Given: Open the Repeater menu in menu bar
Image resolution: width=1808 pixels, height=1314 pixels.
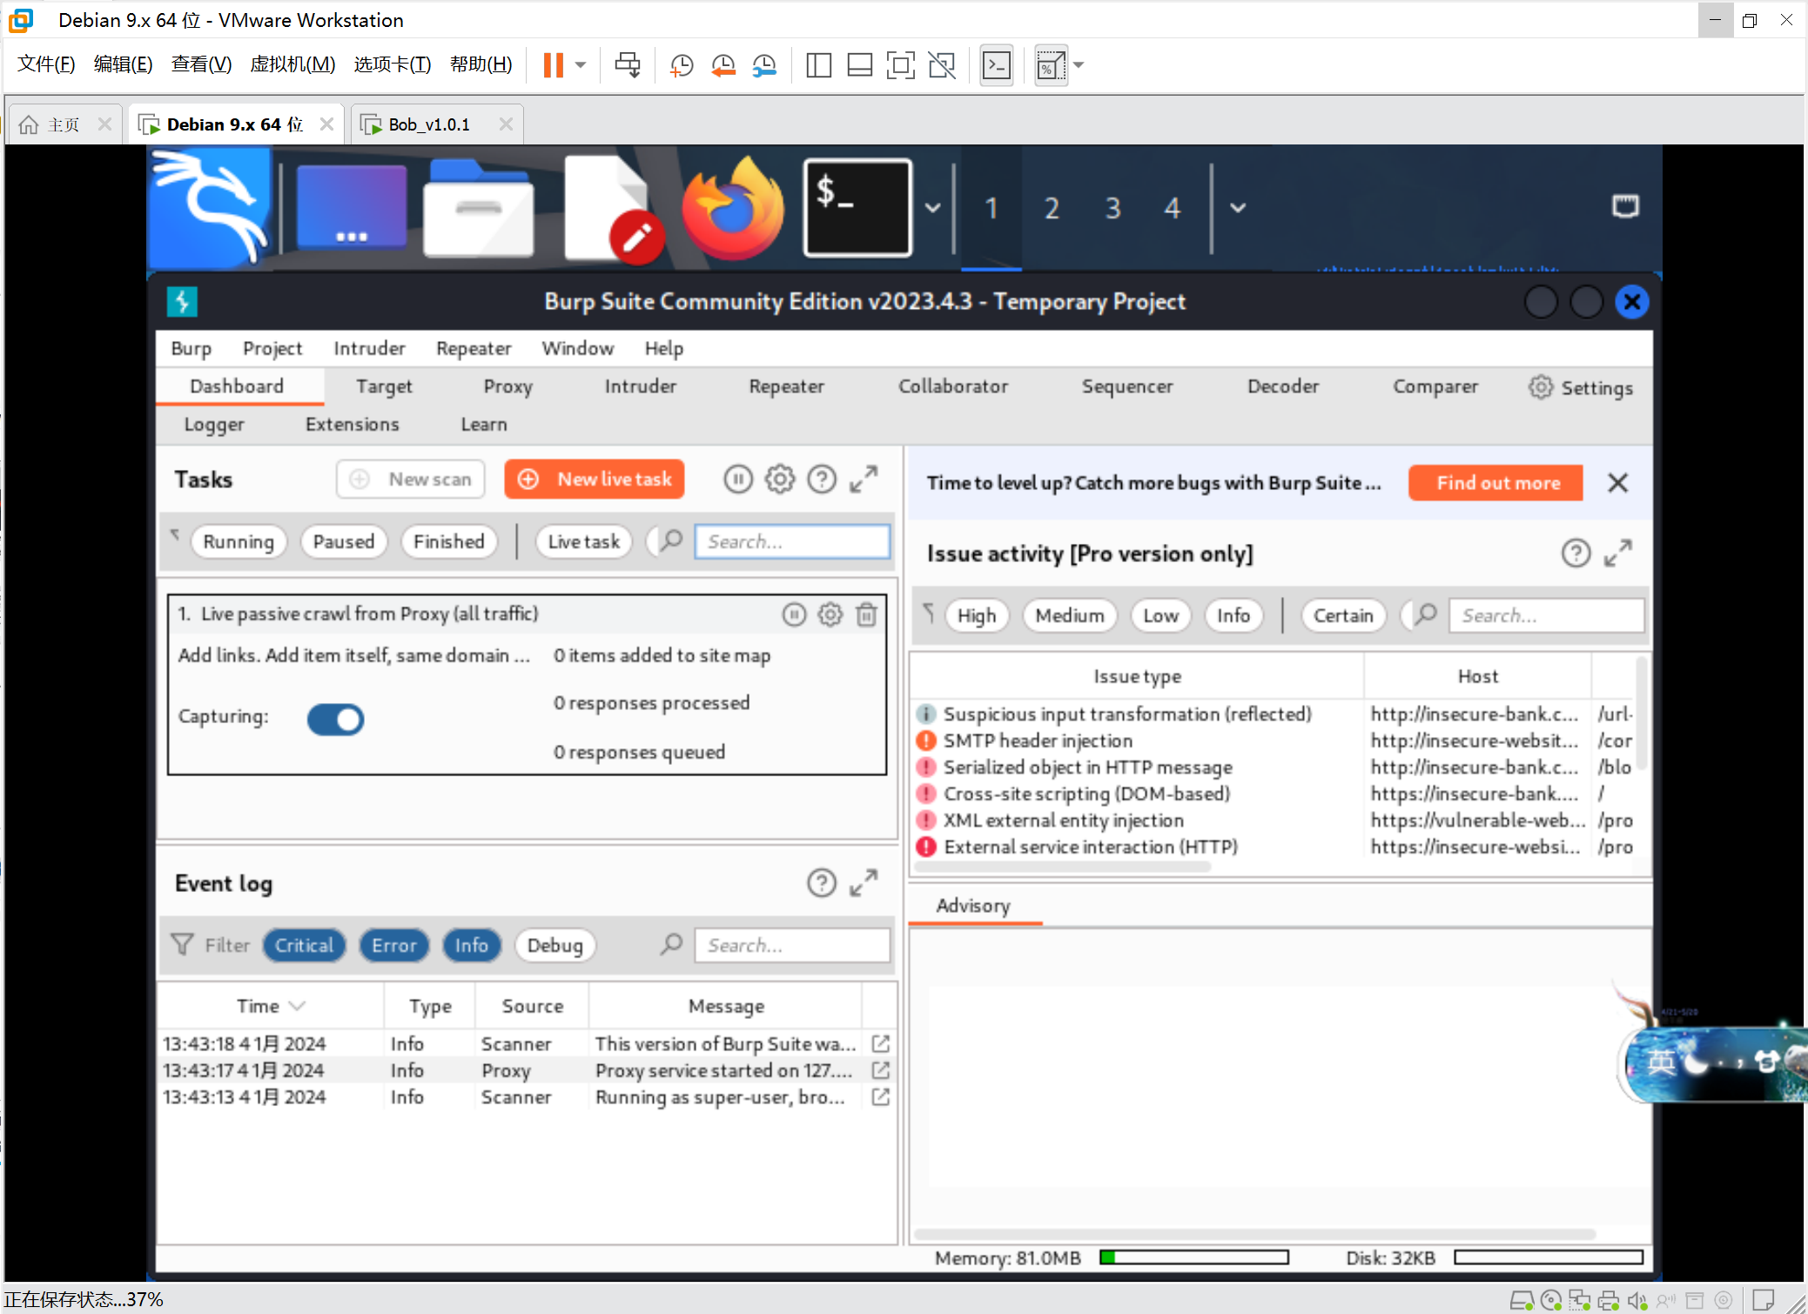Looking at the screenshot, I should 474,348.
